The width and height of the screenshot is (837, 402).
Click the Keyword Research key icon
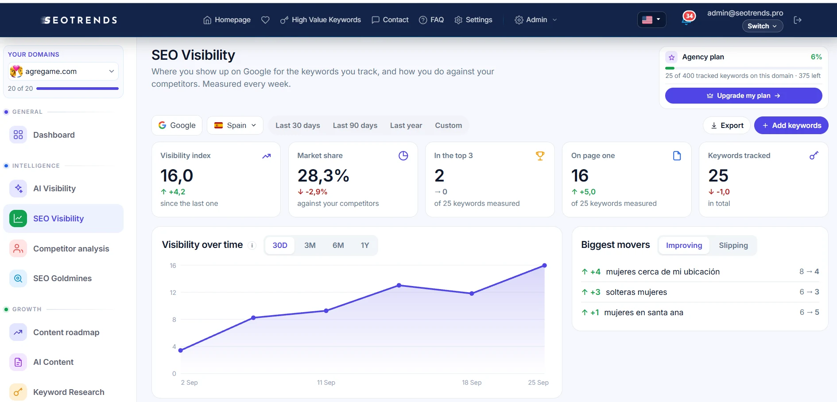[x=18, y=392]
